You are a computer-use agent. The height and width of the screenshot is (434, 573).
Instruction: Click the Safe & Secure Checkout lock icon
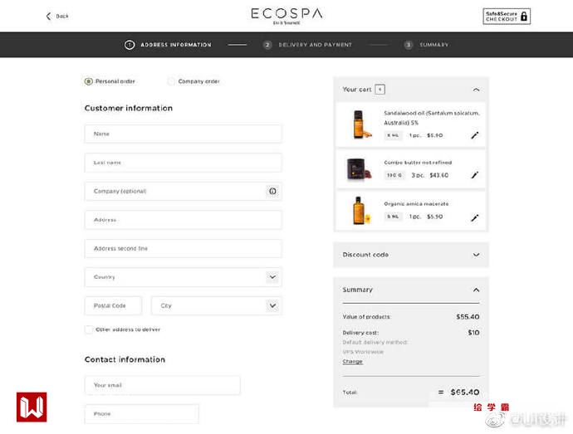tap(524, 16)
